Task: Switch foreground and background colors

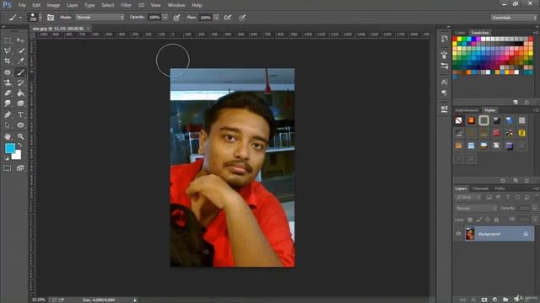Action: tap(19, 146)
